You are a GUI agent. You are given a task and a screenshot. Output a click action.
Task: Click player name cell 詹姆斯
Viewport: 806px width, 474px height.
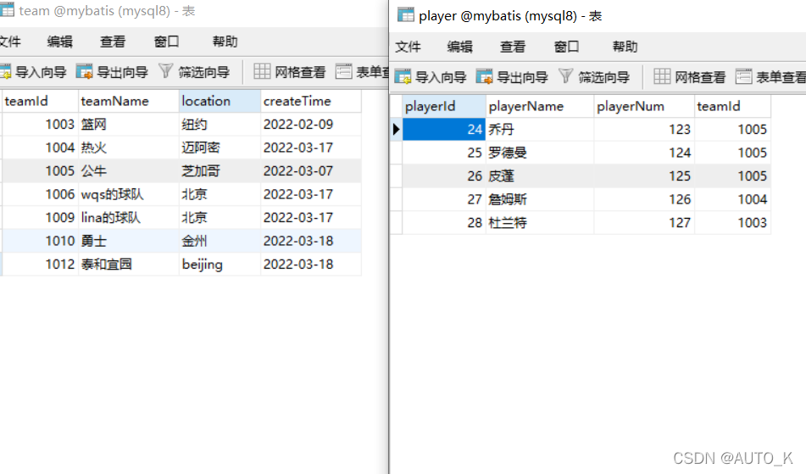[540, 199]
